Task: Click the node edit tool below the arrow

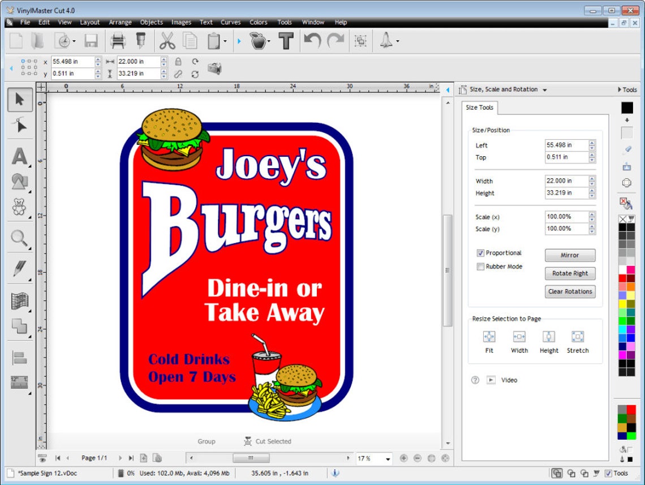Action: click(19, 126)
